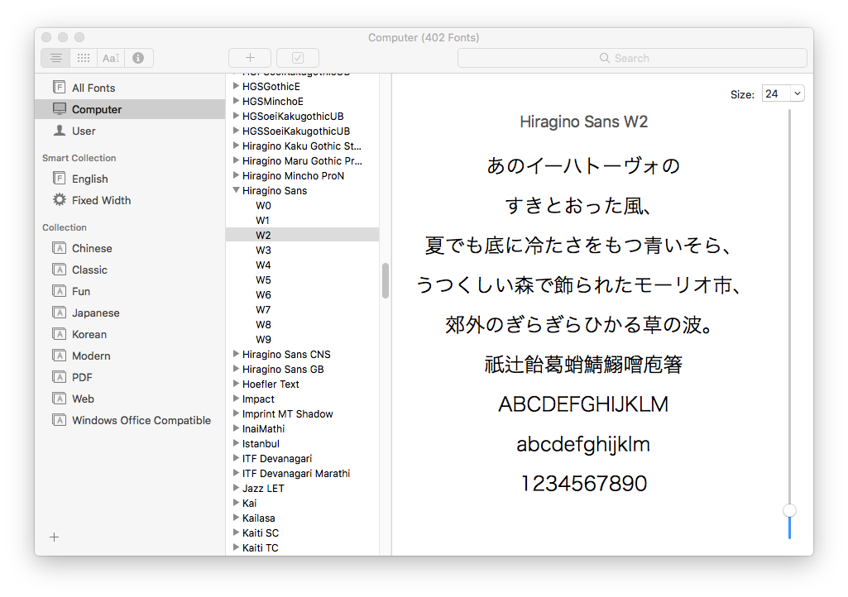Click the Fixed Width gear icon
The height and width of the screenshot is (597, 848).
click(59, 199)
